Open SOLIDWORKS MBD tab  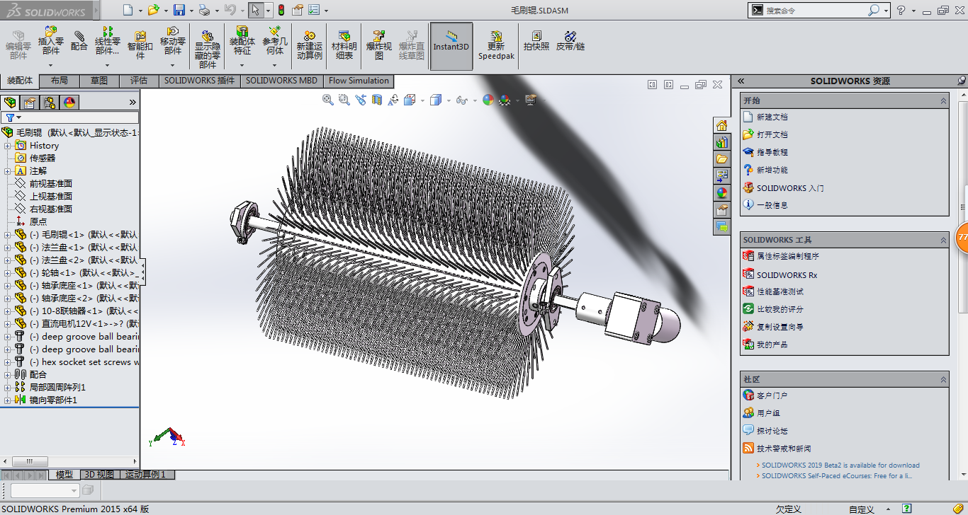[281, 81]
